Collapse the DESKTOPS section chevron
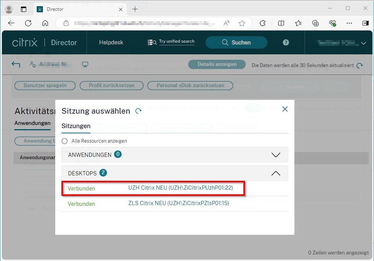 [275, 173]
